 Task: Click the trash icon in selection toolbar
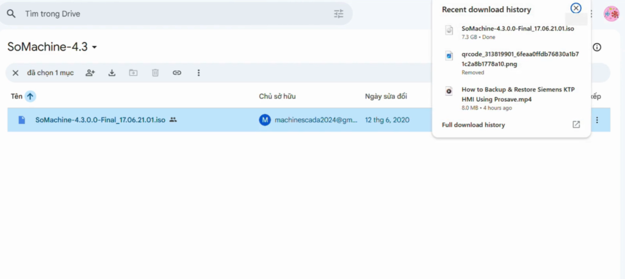[x=155, y=73]
